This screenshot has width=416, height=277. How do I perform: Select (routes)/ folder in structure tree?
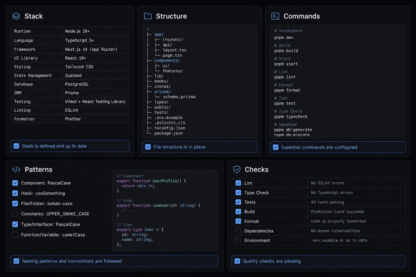pyautogui.click(x=173, y=39)
